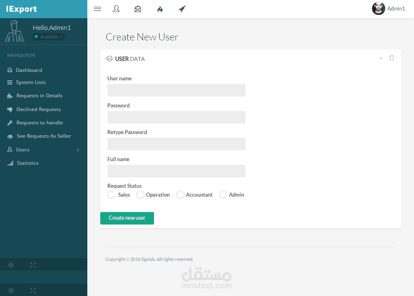This screenshot has width=414, height=296.
Task: Click the sidebar user silhouette avatar
Action: [15, 31]
